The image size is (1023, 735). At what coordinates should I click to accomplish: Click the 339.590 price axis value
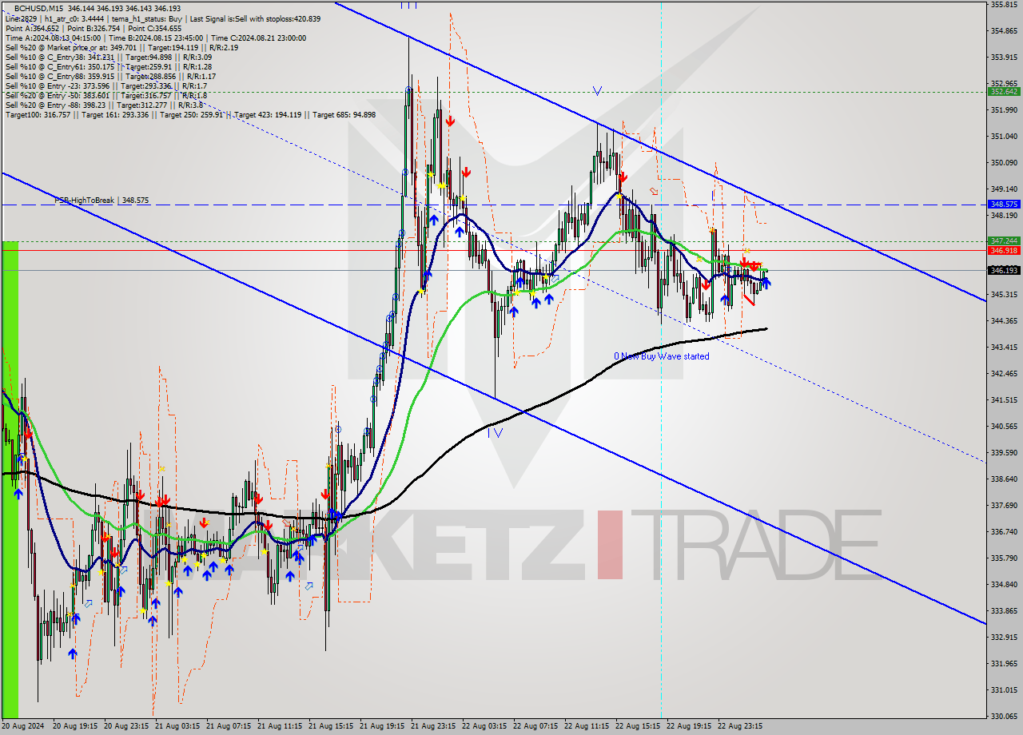coord(1004,453)
